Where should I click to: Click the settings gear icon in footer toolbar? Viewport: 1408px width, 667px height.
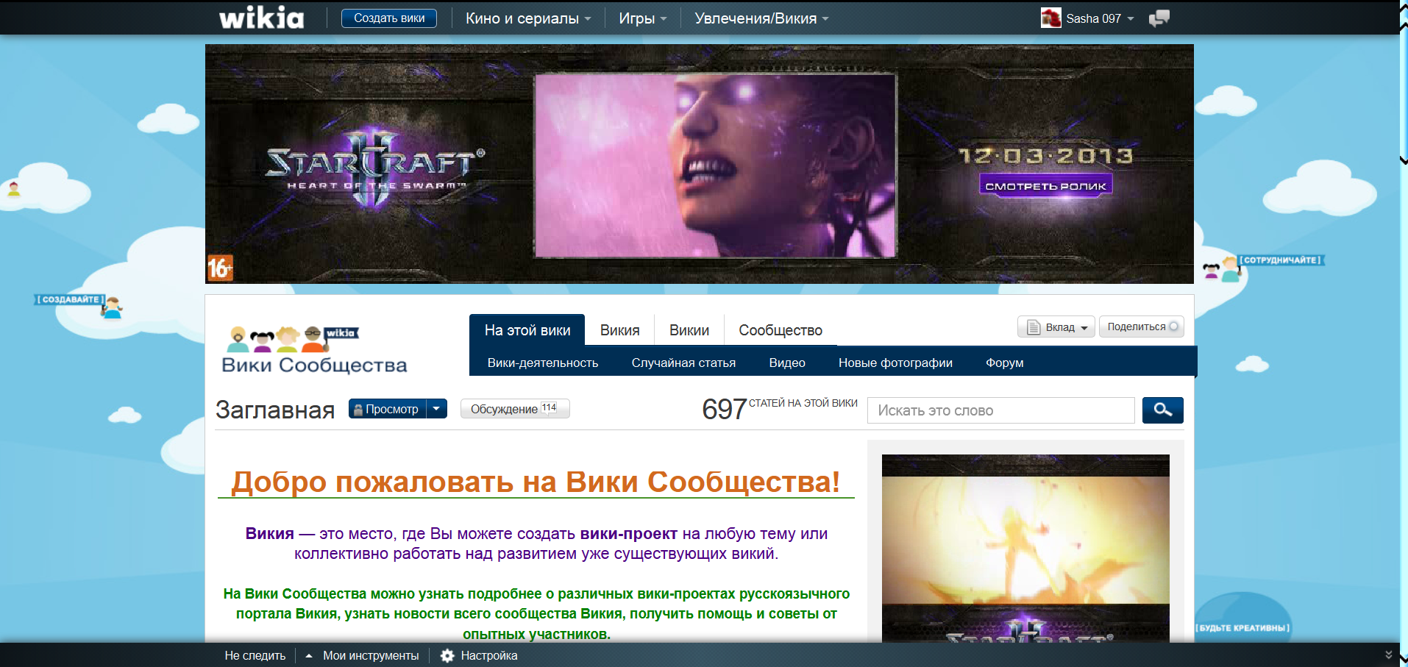click(x=447, y=655)
